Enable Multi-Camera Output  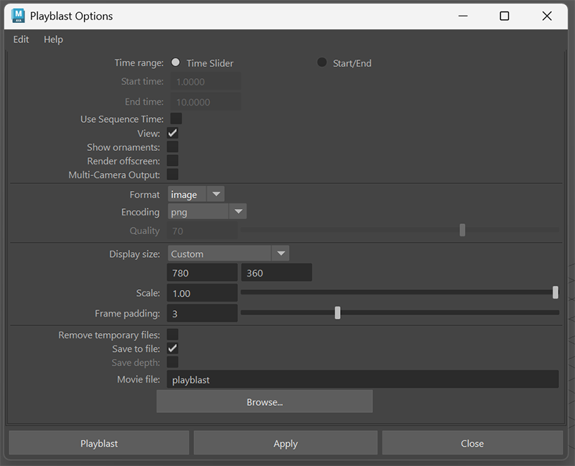172,174
